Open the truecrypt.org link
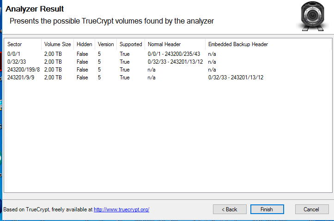Screen dimensions: 334x221 tap(121, 209)
